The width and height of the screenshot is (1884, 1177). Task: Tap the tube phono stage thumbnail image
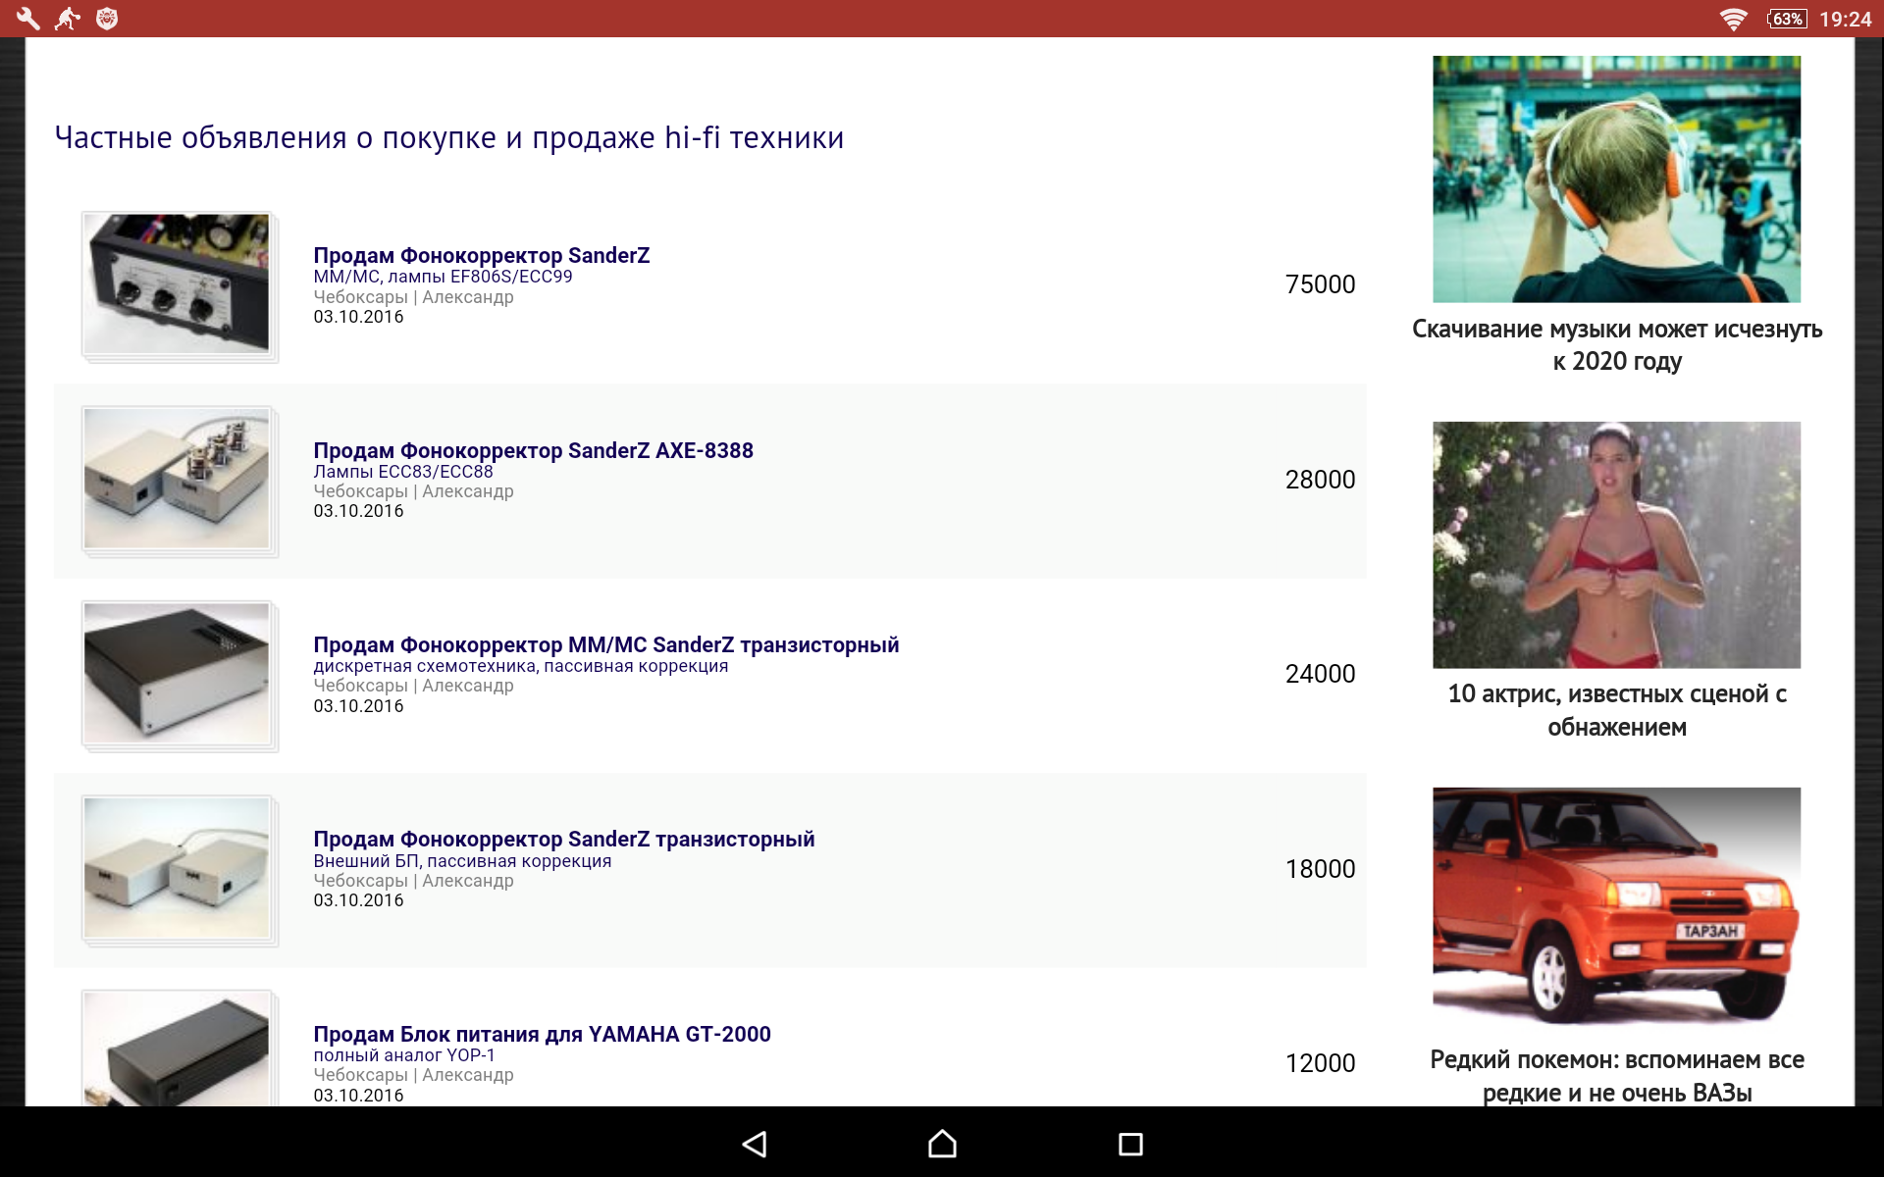point(177,479)
